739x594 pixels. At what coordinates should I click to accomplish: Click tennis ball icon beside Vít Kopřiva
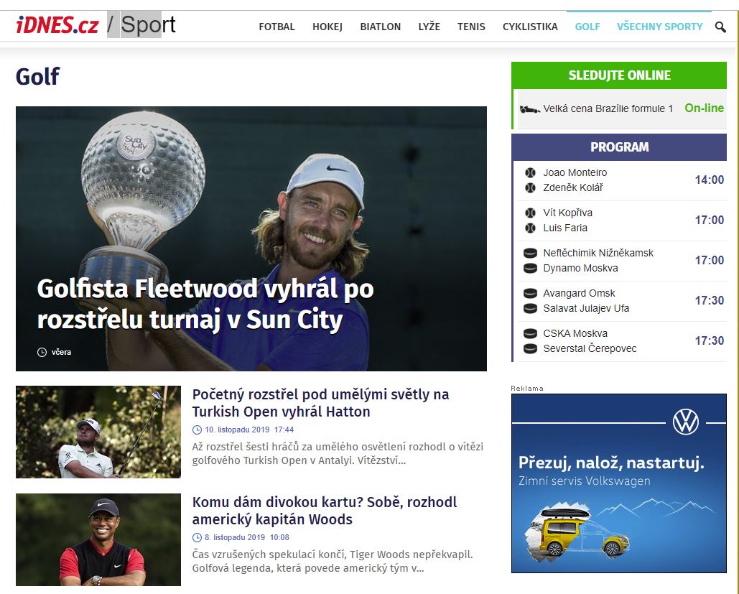coord(530,213)
